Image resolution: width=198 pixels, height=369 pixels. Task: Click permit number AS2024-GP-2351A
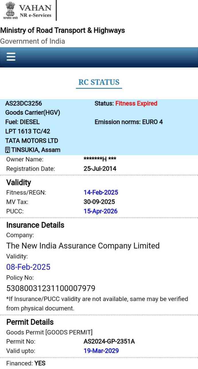(x=109, y=341)
